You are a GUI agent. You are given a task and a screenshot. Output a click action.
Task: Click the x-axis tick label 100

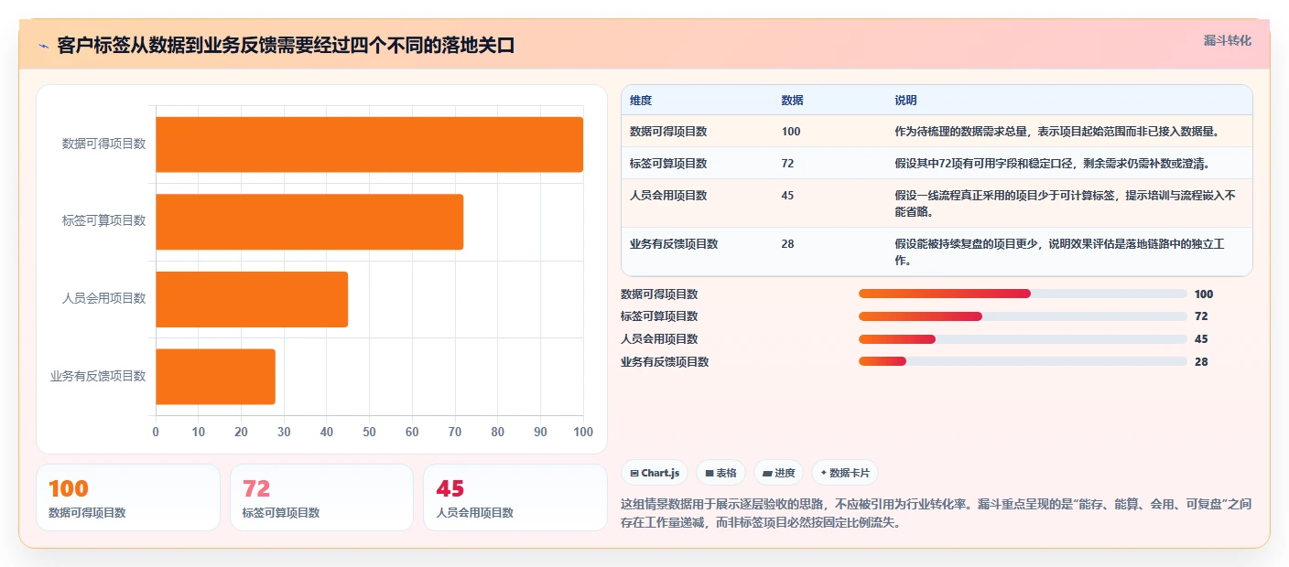[x=582, y=432]
